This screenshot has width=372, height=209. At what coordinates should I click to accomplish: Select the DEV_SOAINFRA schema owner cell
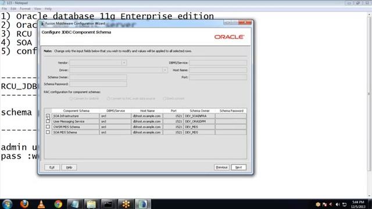click(x=199, y=116)
